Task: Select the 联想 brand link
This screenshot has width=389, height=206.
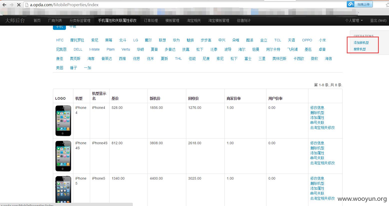Action: [x=162, y=40]
